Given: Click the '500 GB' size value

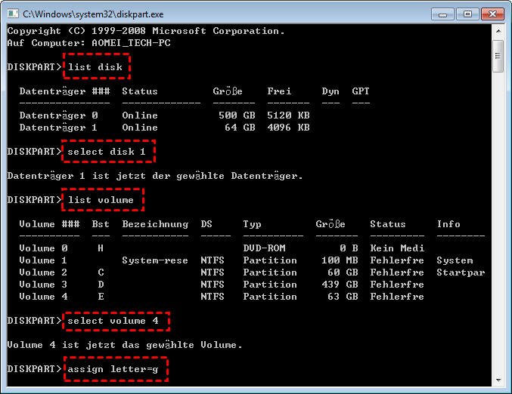Looking at the screenshot, I should tap(237, 115).
